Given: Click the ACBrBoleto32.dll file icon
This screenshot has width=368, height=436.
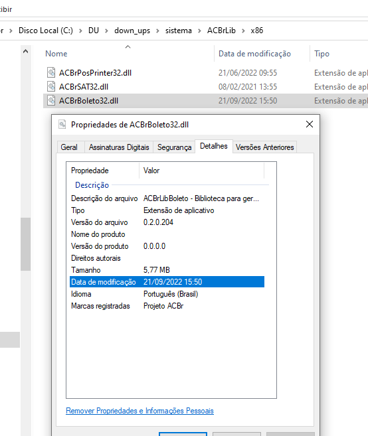Looking at the screenshot, I should click(x=51, y=100).
